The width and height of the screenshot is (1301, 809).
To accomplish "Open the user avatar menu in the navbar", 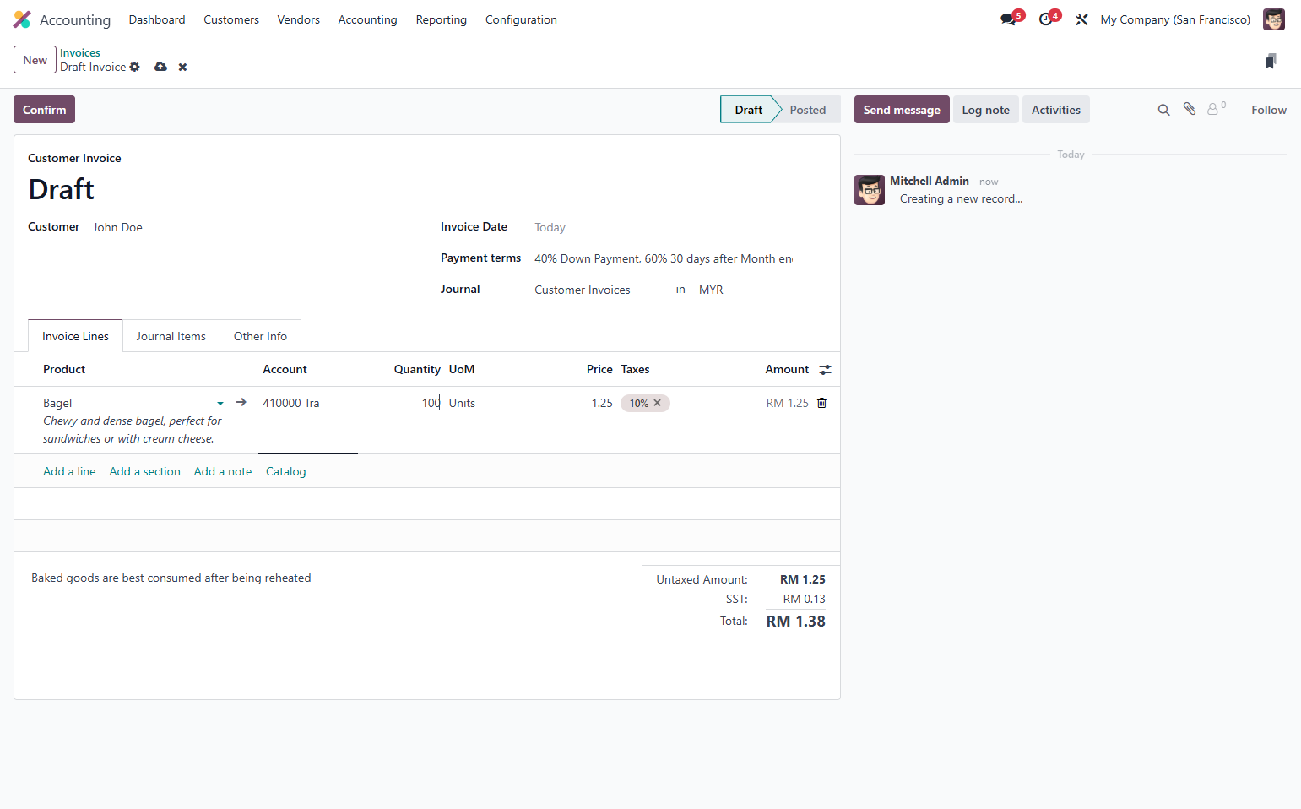I will 1273,19.
